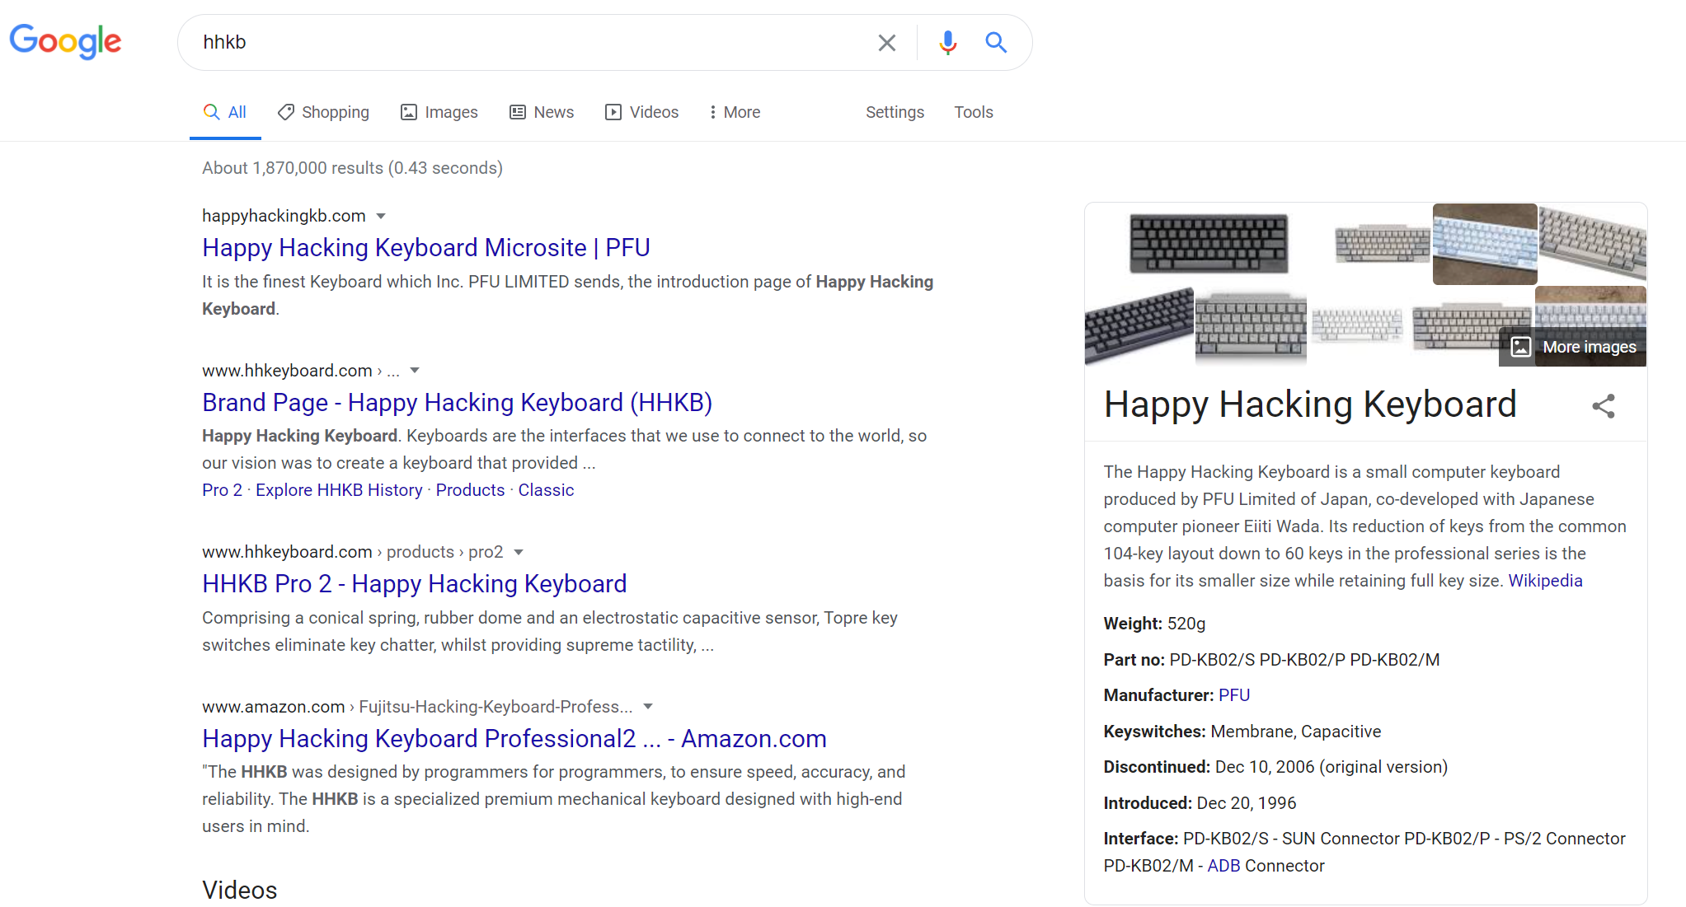Open the Tools menu

coord(973,112)
